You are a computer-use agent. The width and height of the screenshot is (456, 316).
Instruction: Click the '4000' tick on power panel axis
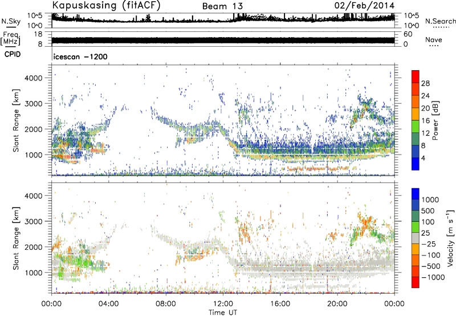[x=34, y=78]
